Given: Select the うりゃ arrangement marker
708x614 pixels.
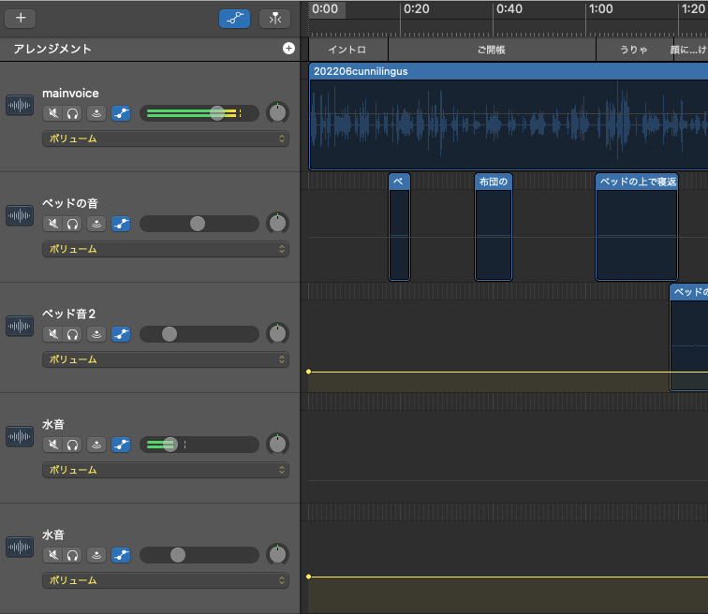Looking at the screenshot, I should coord(634,50).
